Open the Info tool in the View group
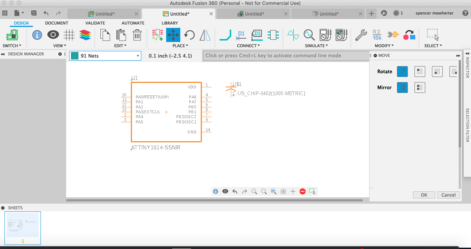The image size is (471, 249). (37, 35)
